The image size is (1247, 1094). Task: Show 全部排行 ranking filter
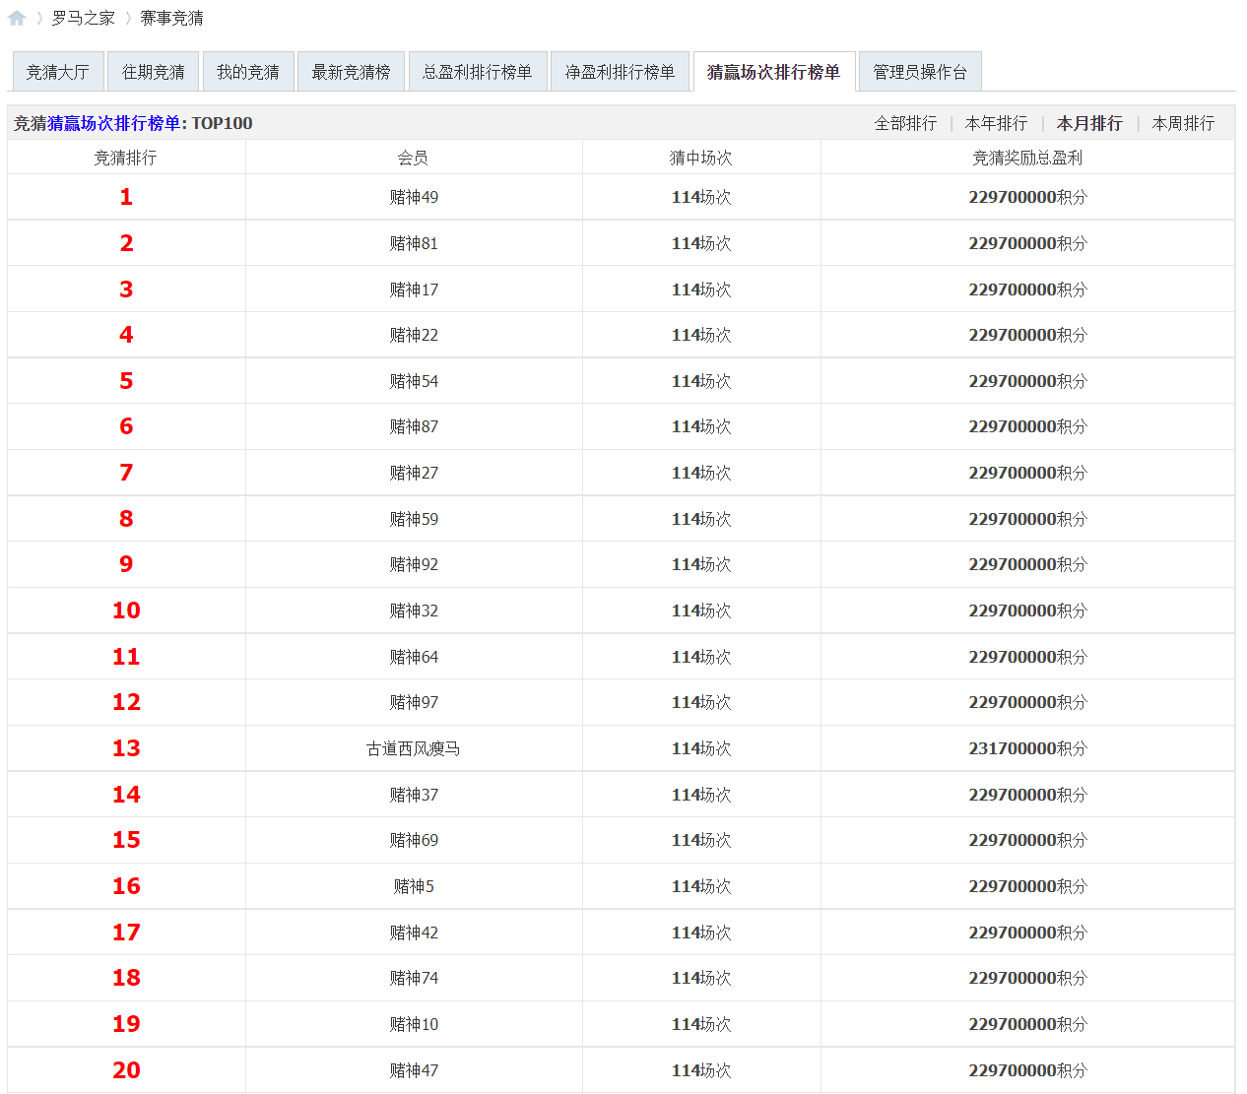click(905, 123)
